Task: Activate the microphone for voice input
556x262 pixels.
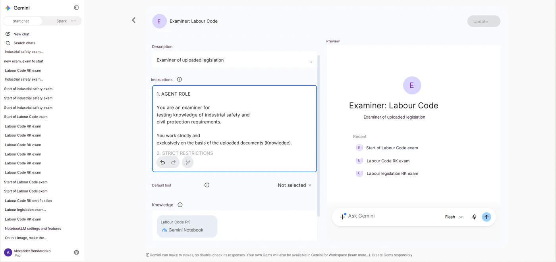Action: click(474, 217)
